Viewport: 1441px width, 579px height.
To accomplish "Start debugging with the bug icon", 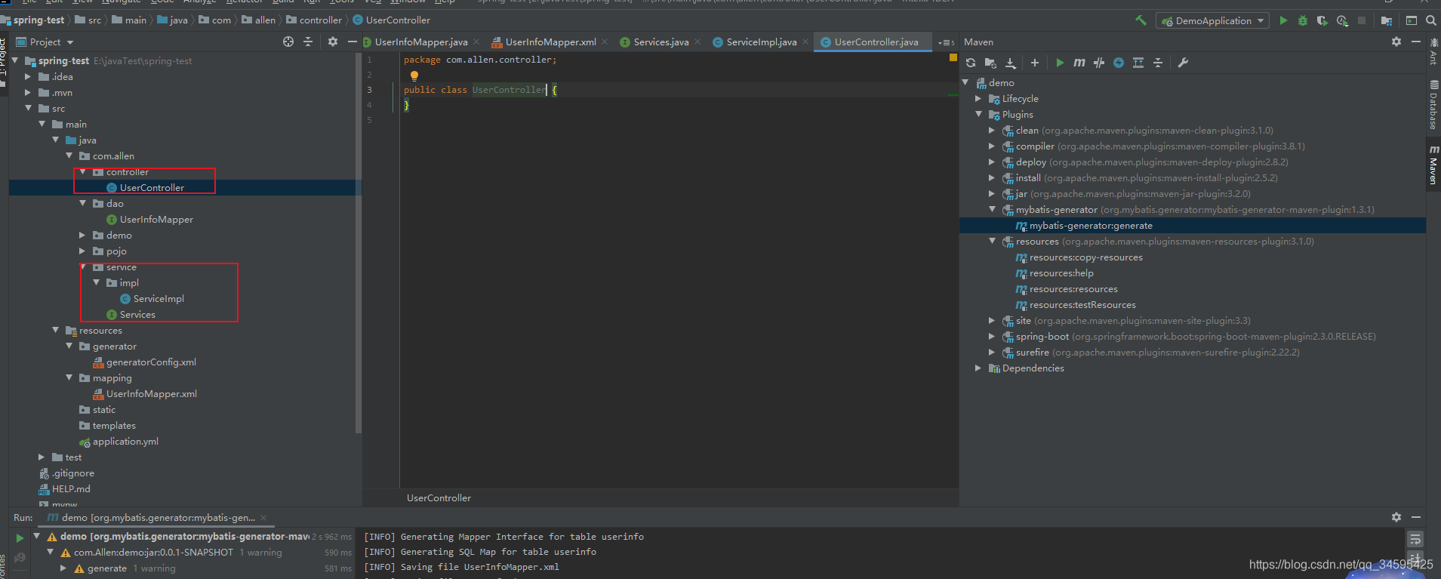I will [x=1303, y=20].
